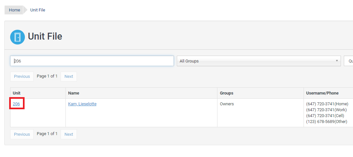
Task: Click the partially visible Qu button
Action: (x=348, y=61)
